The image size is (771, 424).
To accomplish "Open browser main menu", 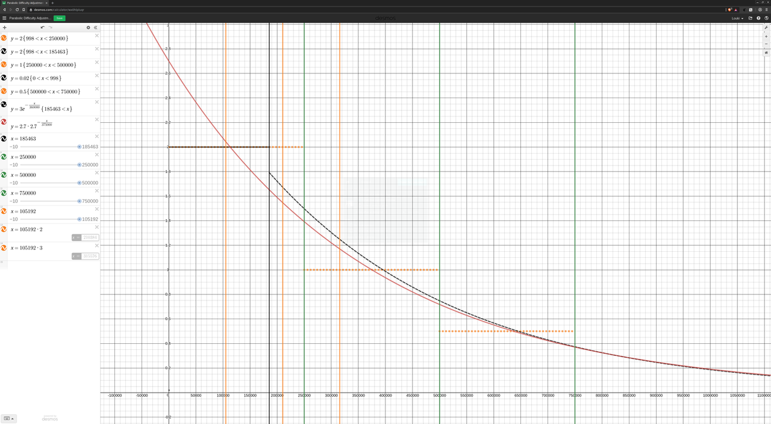I will (x=767, y=10).
